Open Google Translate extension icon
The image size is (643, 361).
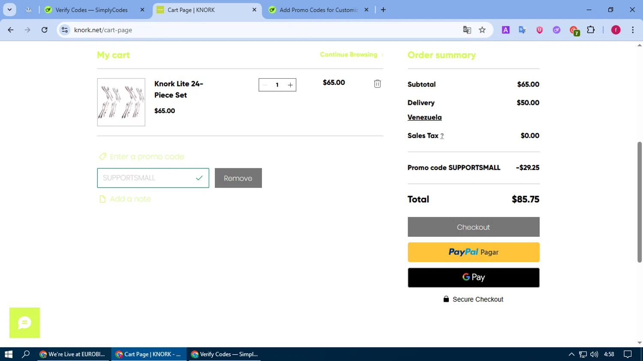tap(522, 30)
